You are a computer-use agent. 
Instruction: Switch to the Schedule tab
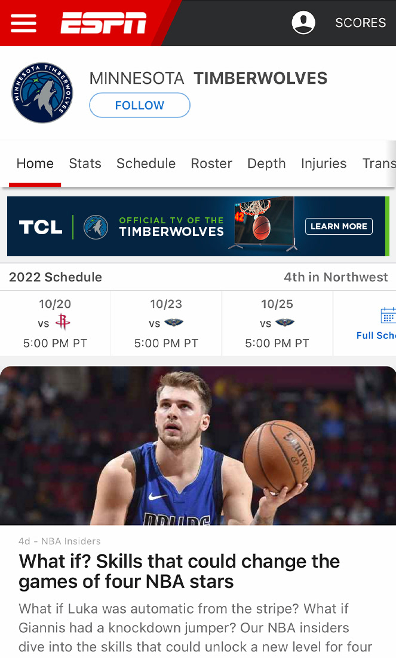tap(146, 163)
